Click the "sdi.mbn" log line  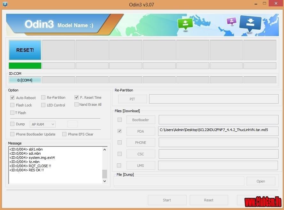point(25,153)
